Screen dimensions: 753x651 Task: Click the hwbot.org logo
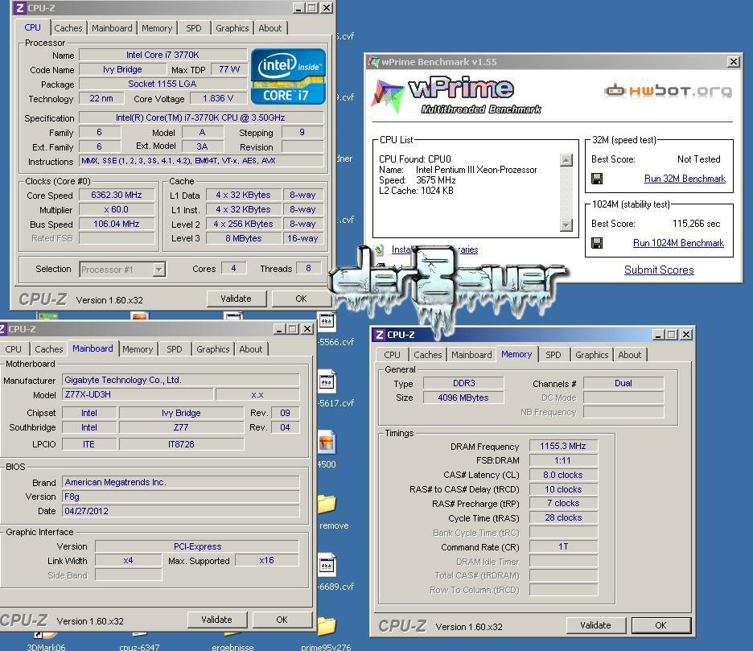668,90
